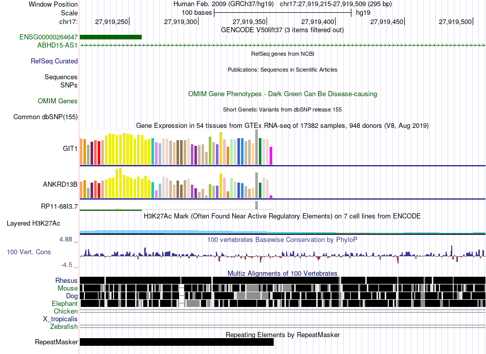Click the 27,919,450 ruler tick label
The width and height of the screenshot is (486, 354).
point(387,21)
